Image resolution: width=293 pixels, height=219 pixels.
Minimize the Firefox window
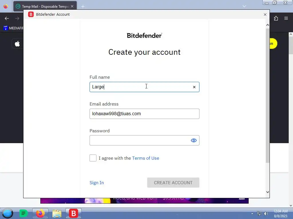click(267, 3)
